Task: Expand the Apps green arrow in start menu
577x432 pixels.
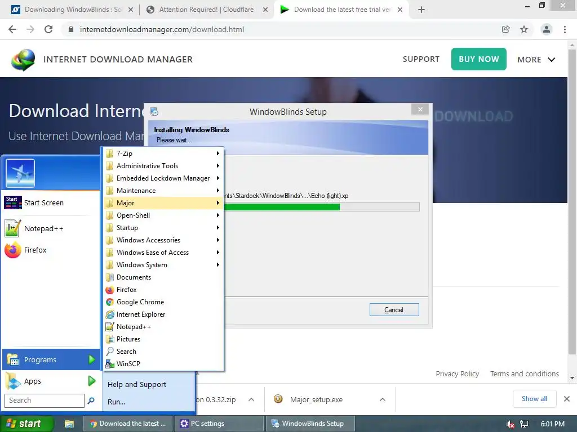Action: point(92,381)
